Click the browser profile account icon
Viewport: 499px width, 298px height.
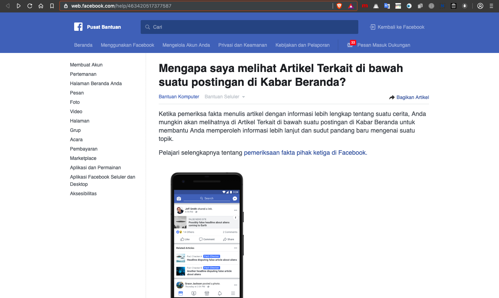[480, 6]
